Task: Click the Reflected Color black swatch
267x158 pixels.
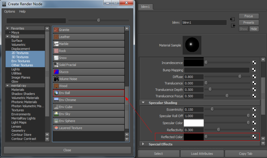Action: tap(194, 137)
